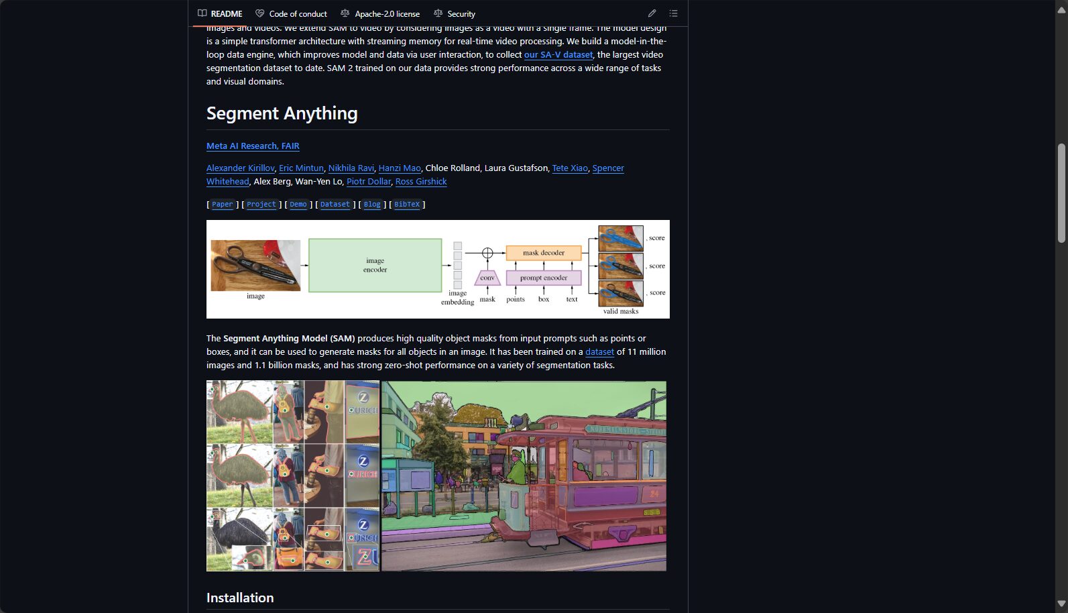Click the author name Laura Gustafson
Viewport: 1068px width, 613px height.
click(x=516, y=168)
